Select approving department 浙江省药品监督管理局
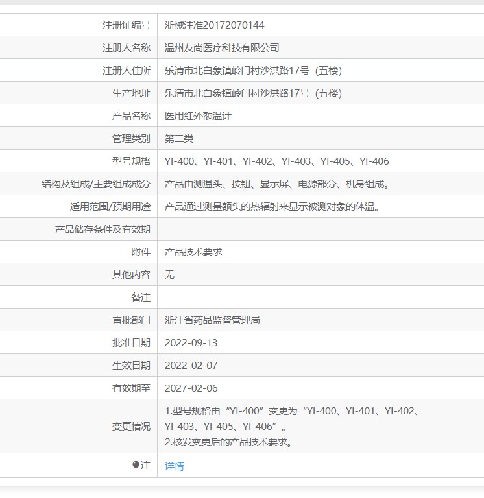The image size is (484, 498). pyautogui.click(x=212, y=320)
